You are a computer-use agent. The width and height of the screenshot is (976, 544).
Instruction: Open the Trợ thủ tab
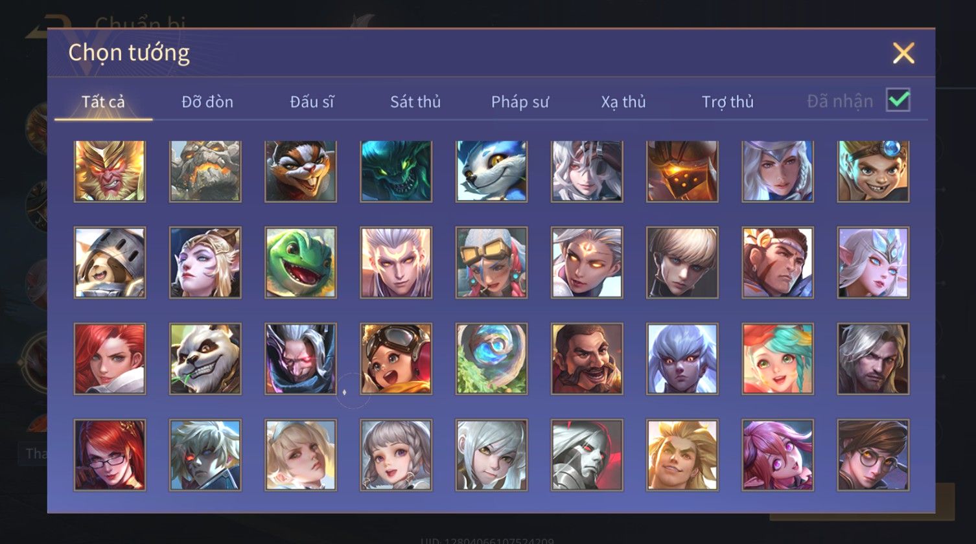pos(728,102)
